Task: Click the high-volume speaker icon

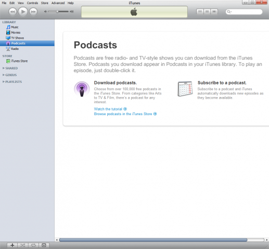Action: pos(71,11)
